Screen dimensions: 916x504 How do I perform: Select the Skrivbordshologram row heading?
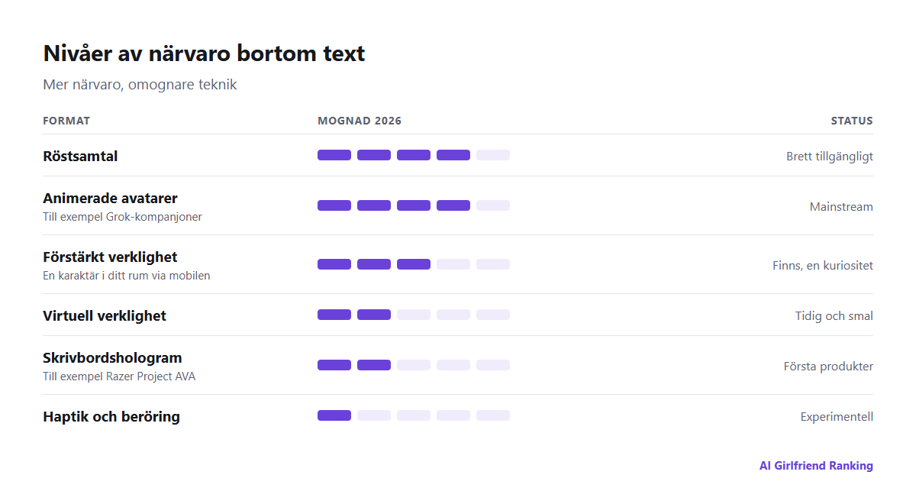[x=112, y=358]
